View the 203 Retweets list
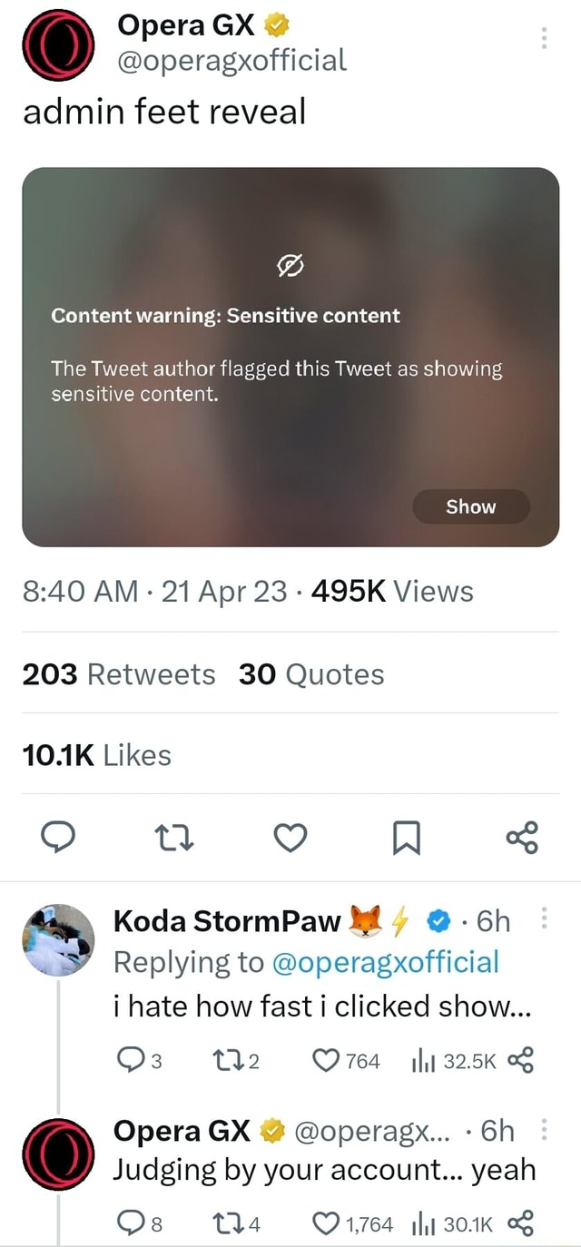This screenshot has width=581, height=1247. (118, 673)
